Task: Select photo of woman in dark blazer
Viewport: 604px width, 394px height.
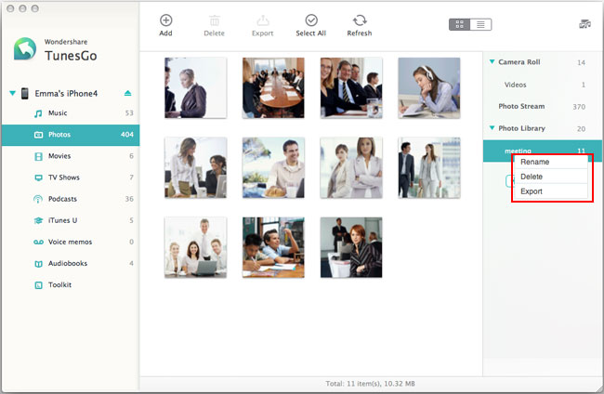Action: pos(196,87)
